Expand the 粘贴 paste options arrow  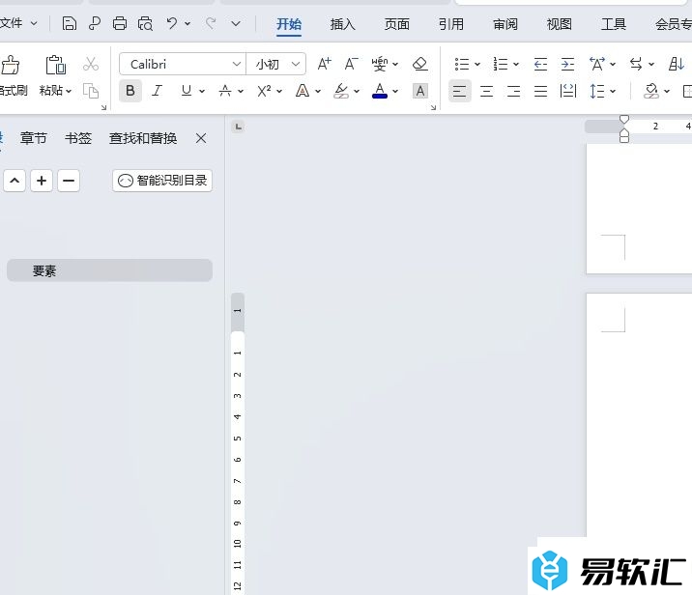coord(69,92)
